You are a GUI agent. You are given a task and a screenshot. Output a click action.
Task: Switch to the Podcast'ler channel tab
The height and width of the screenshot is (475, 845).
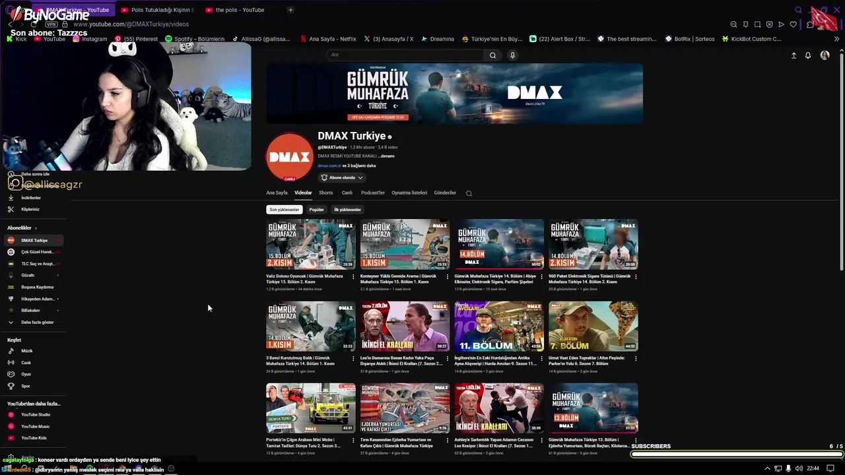(x=373, y=193)
